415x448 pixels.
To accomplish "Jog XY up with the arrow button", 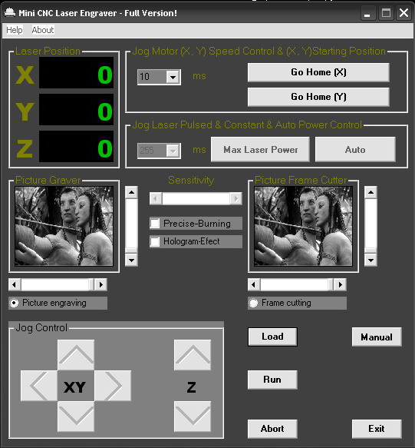I will click(x=76, y=355).
